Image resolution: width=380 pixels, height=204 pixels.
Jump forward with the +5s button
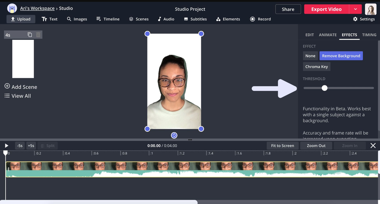click(31, 146)
